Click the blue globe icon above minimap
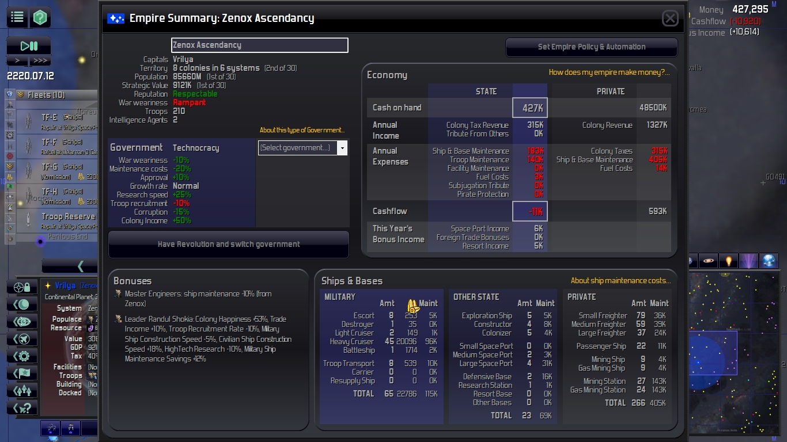 pyautogui.click(x=769, y=261)
